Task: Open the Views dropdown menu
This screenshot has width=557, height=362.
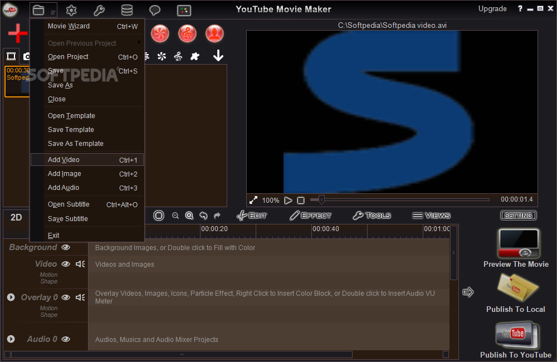Action: click(431, 216)
